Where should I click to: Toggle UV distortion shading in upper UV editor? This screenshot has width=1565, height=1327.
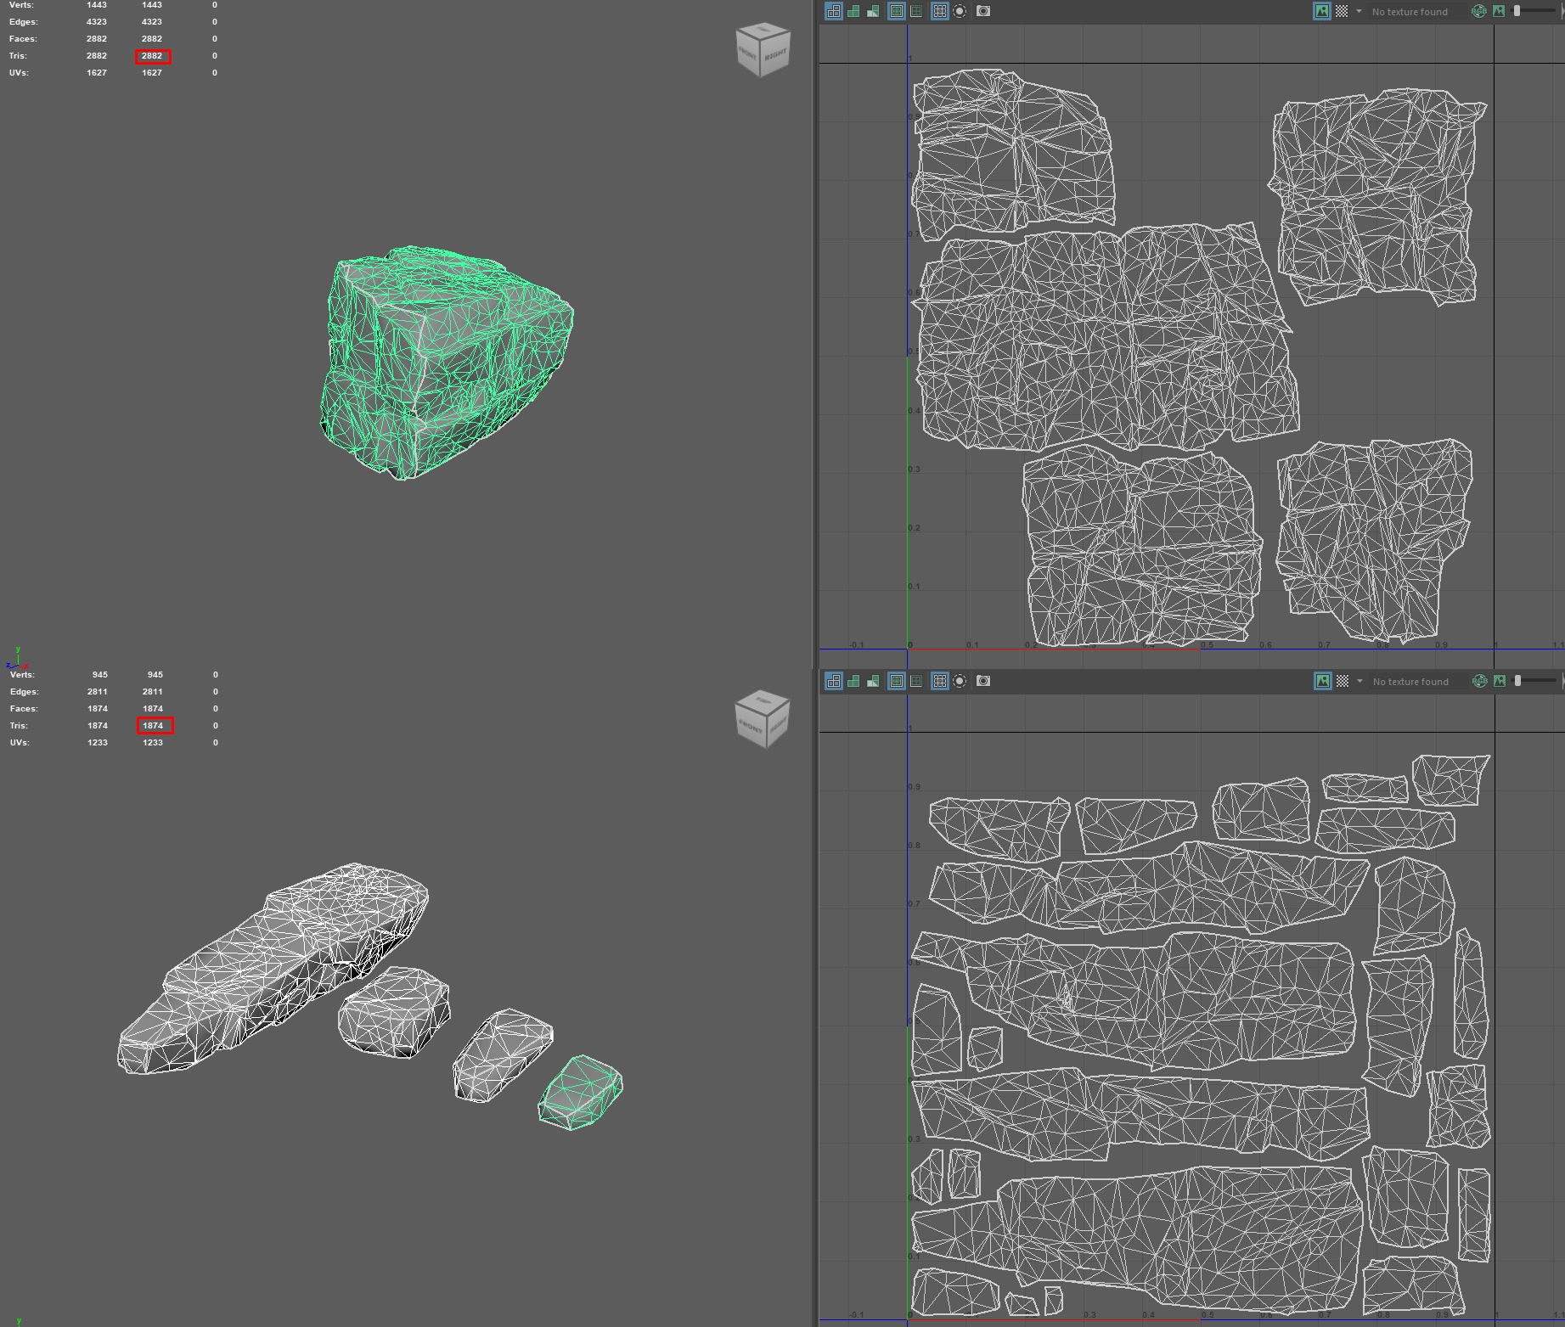tap(873, 11)
